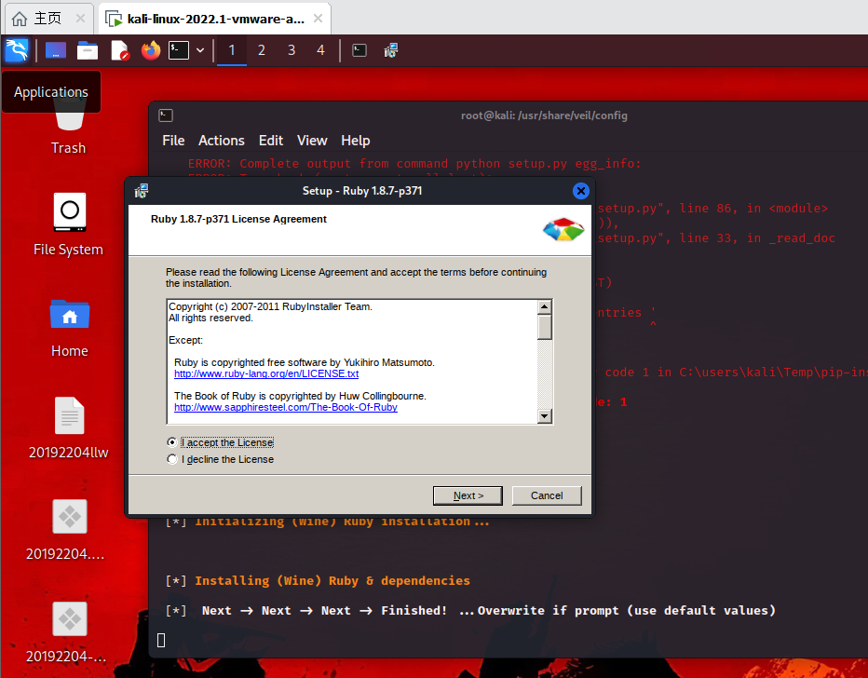Open terminal File menu

coord(173,141)
